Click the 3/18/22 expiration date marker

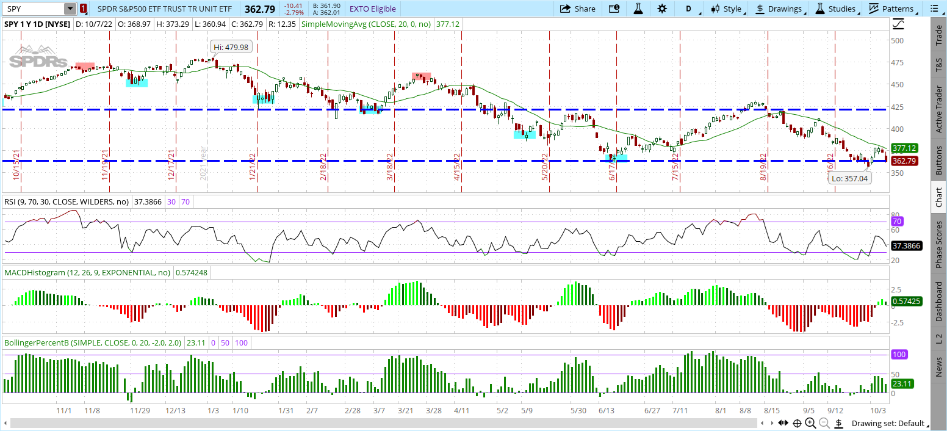coord(389,166)
